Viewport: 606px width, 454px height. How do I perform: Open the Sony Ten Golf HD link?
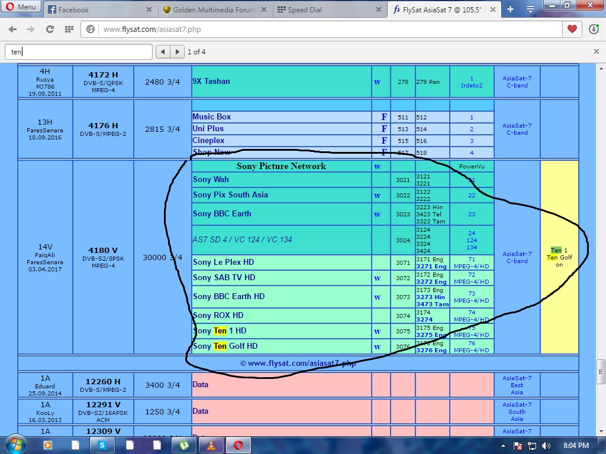pyautogui.click(x=225, y=346)
